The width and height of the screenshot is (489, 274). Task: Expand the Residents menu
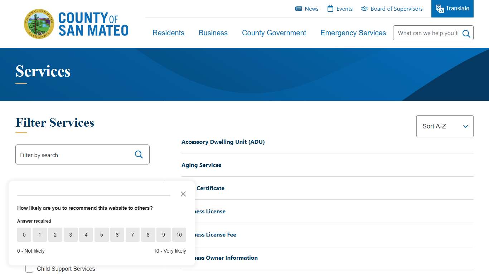pos(168,33)
